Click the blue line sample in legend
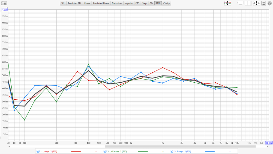This screenshot has width=273, height=154. click(210, 152)
